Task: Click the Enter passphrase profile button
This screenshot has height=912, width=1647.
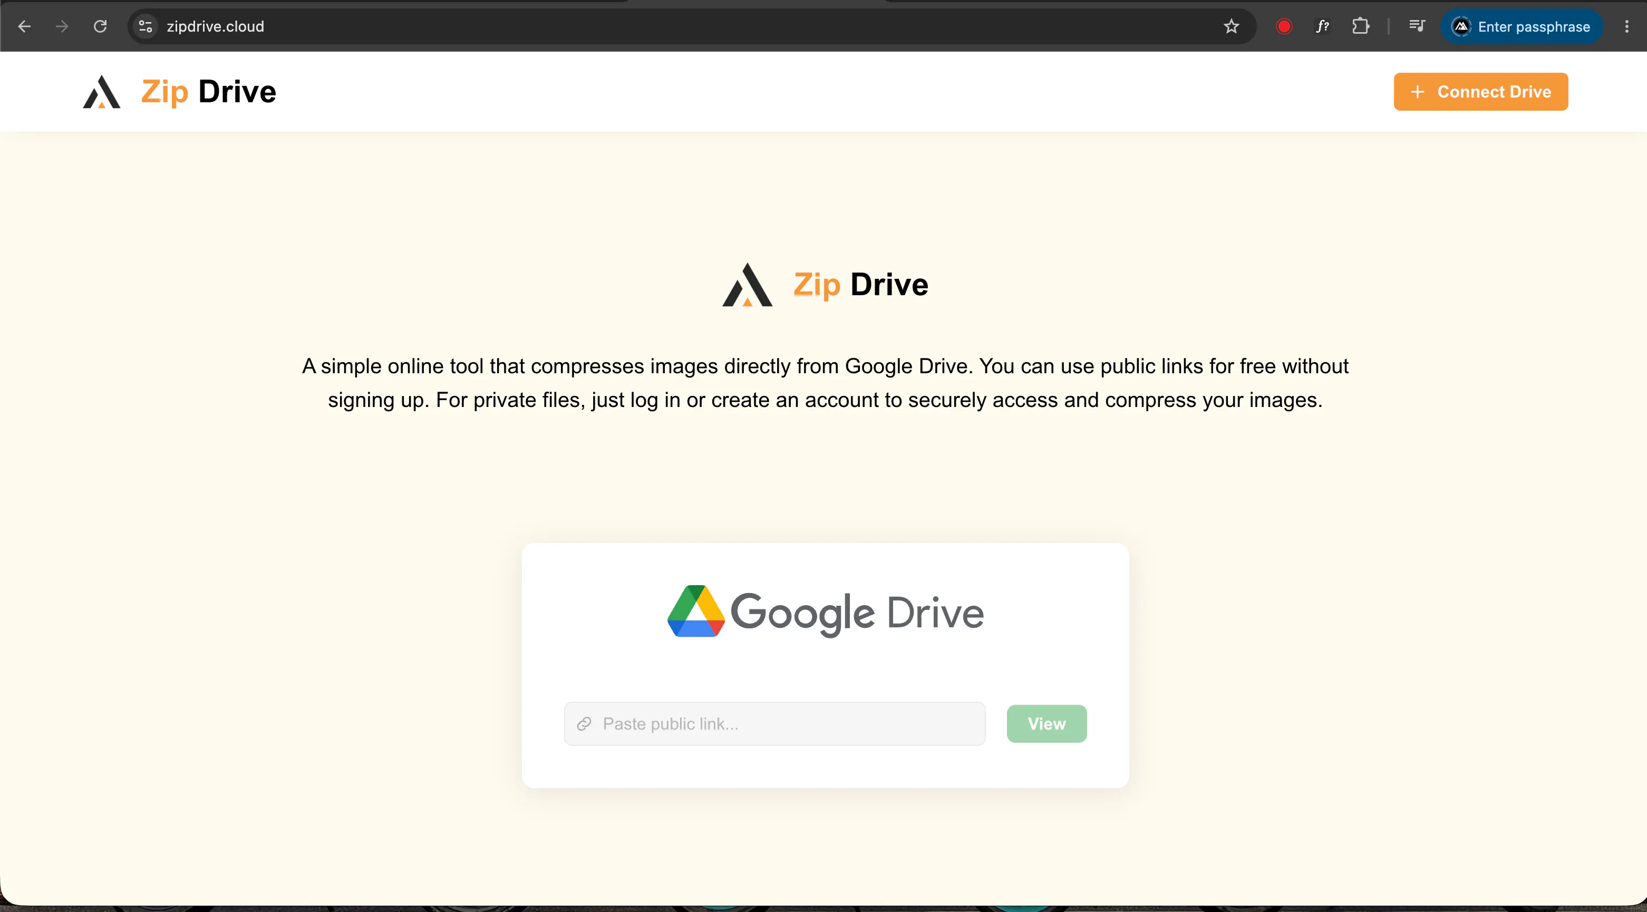Action: (1522, 26)
